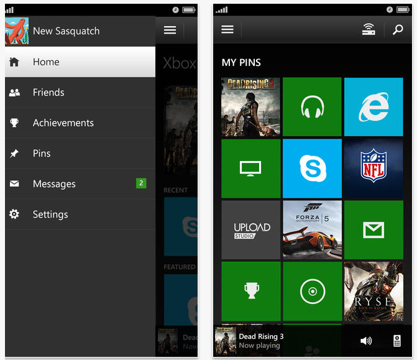Tap the alarm clock status icon on right screen
The image size is (417, 360).
click(389, 10)
